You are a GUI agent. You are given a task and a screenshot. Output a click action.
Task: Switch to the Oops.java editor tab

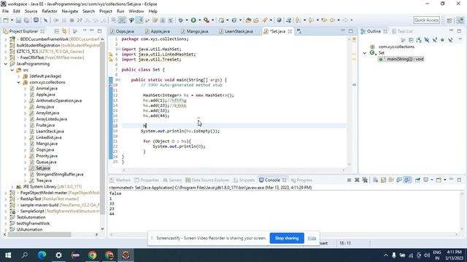122,31
